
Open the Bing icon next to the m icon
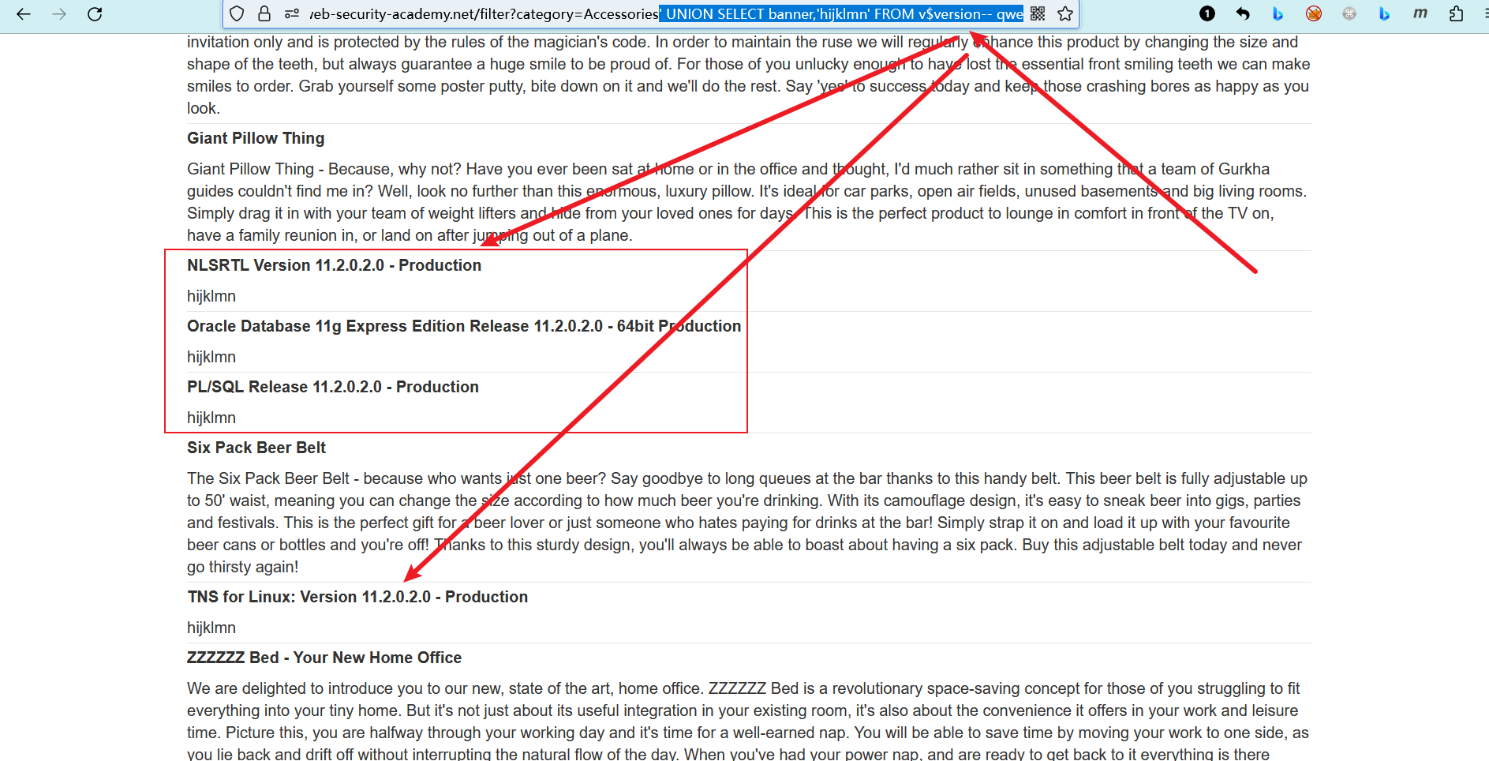1384,13
